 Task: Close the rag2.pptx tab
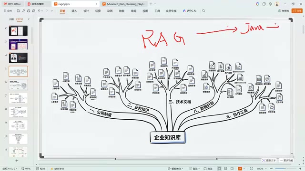tap(96, 4)
